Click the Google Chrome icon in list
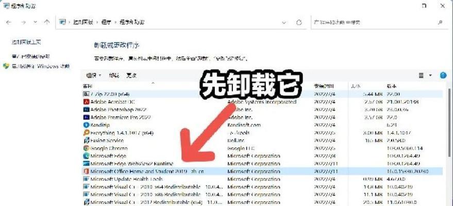 [x=86, y=148]
